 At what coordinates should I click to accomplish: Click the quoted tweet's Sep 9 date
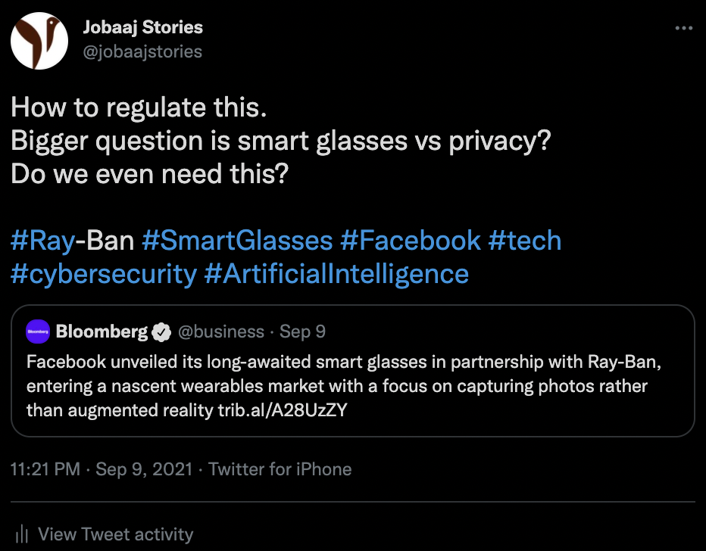302,332
